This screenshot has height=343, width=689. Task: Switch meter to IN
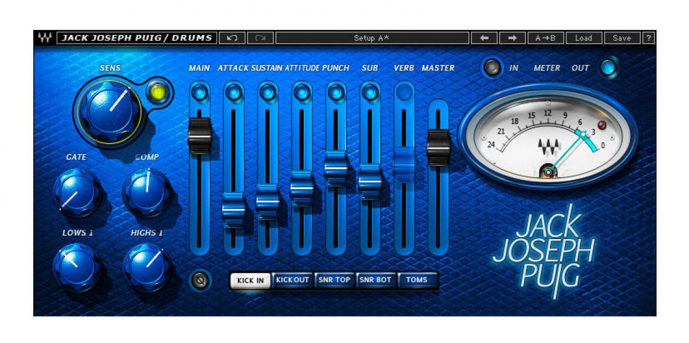[x=492, y=68]
